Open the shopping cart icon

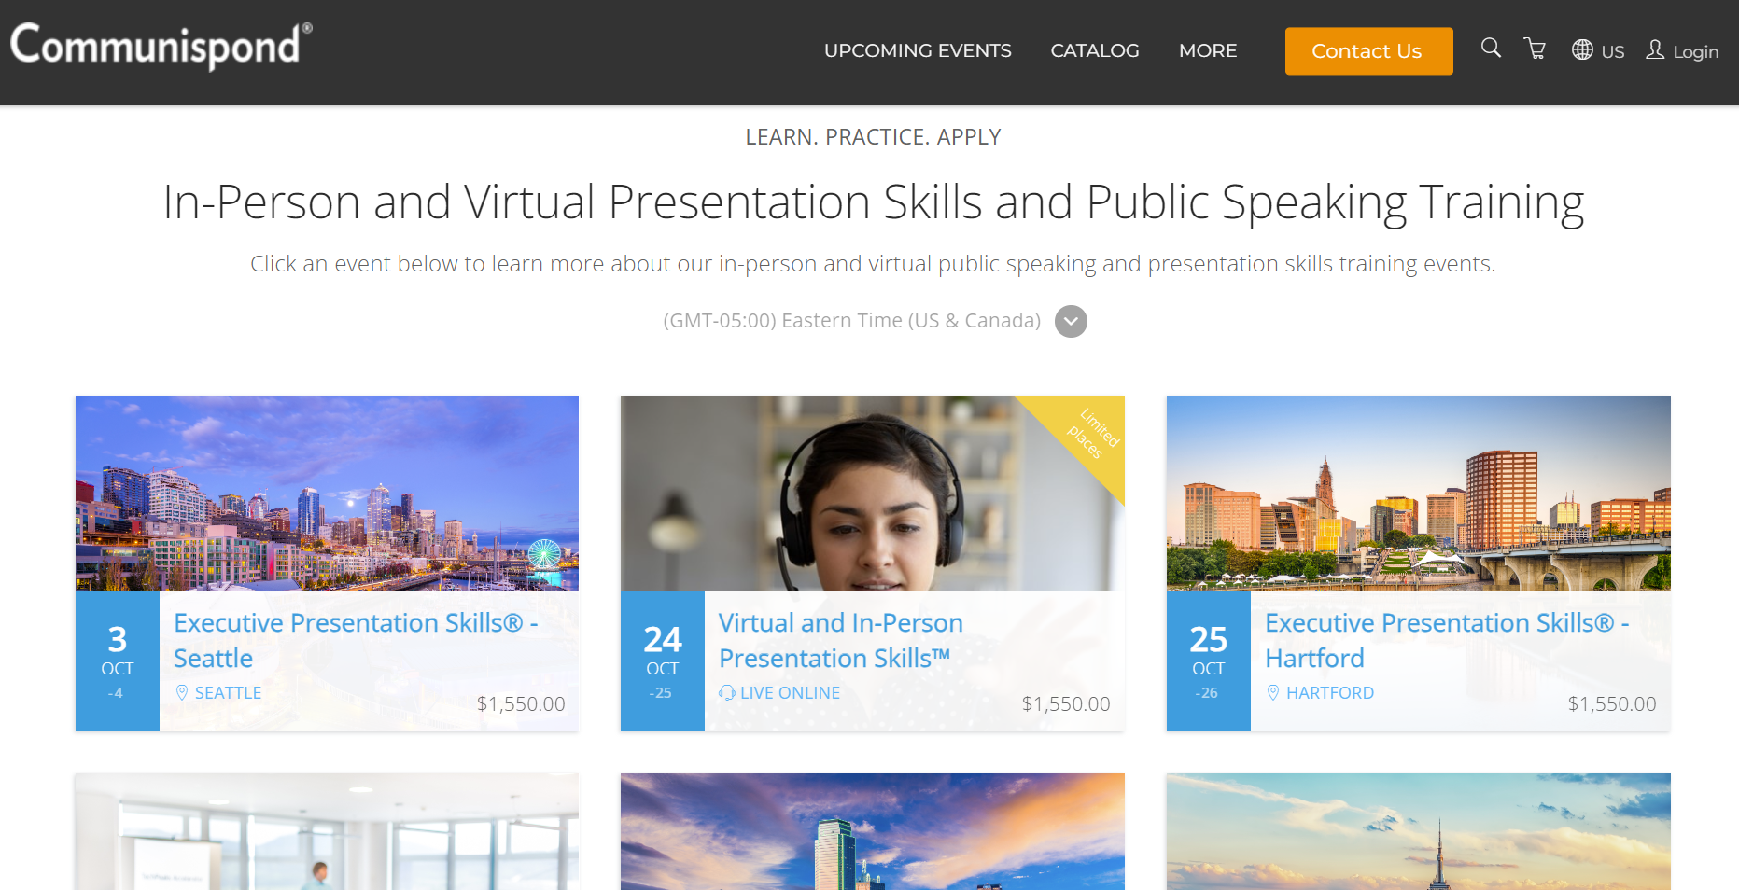tap(1535, 49)
